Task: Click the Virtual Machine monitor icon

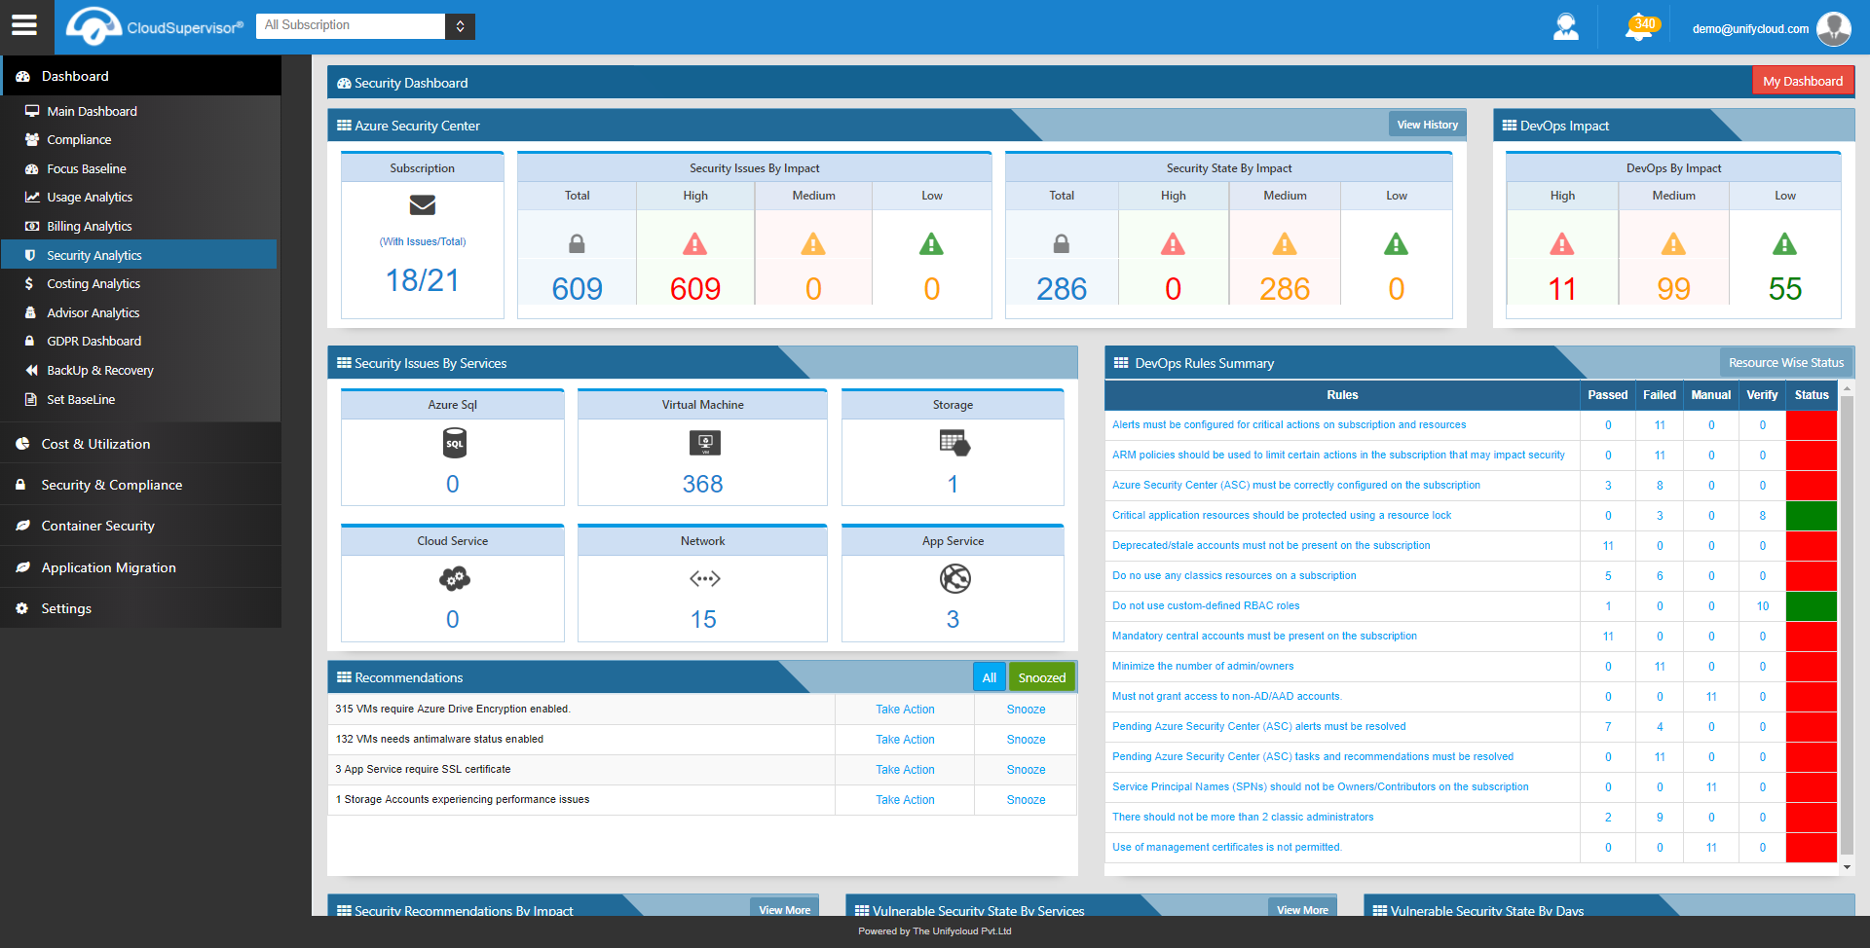Action: pos(705,444)
